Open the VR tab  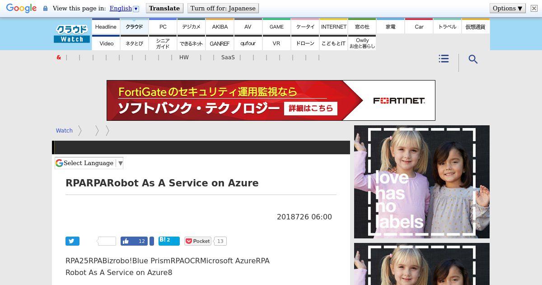[x=276, y=43]
